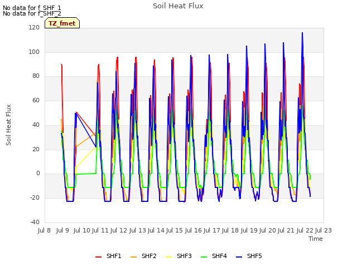The image size is (357, 267).
Task: Select the SHF3 legend label
Action: tap(184, 256)
